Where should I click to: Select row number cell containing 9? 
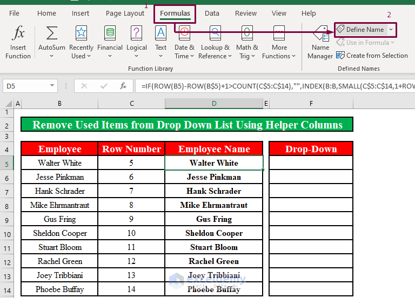[131, 219]
